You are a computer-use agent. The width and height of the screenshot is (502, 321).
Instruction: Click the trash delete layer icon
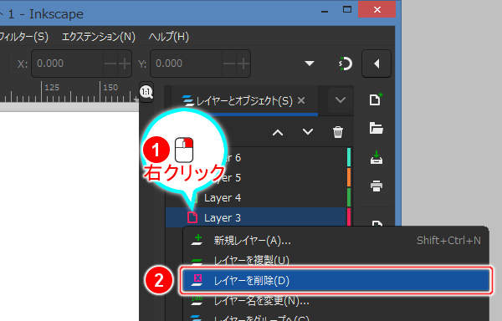(338, 132)
